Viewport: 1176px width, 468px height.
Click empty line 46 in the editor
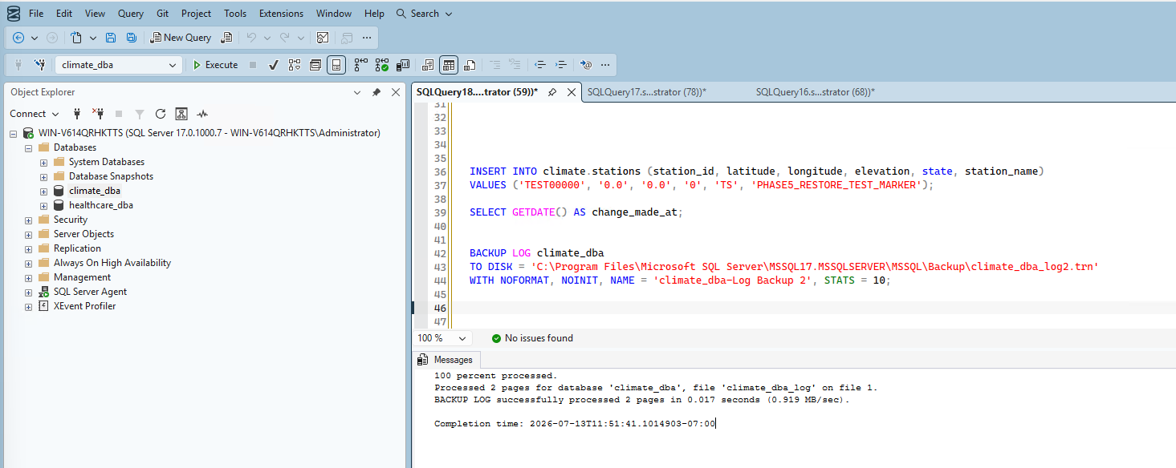[815, 309]
